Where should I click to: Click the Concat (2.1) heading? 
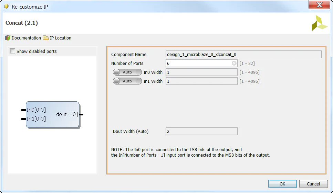[x=22, y=23]
